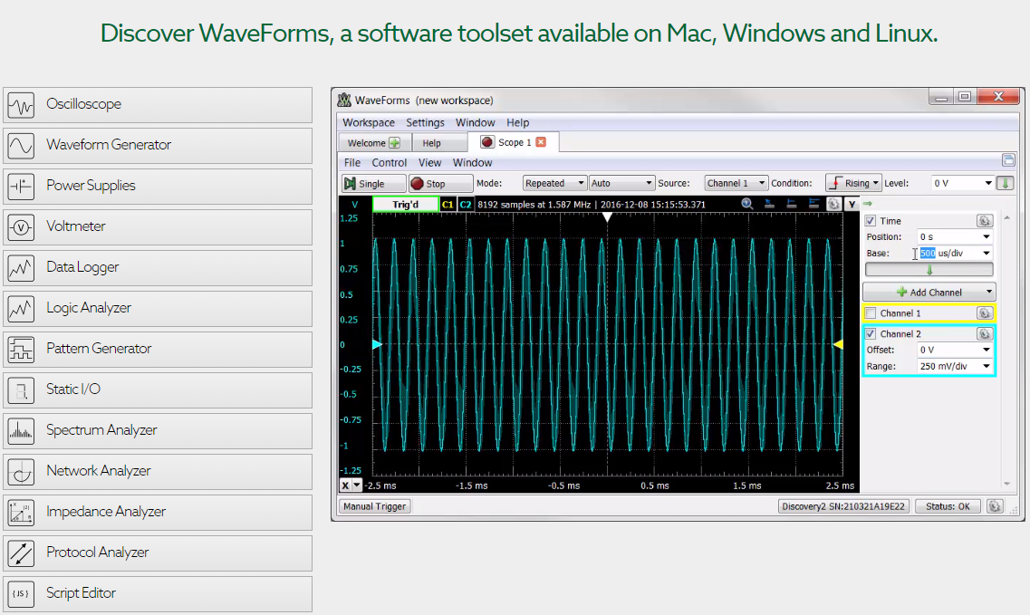Open the Script Editor tool
Image resolution: width=1030 pixels, height=615 pixels.
click(158, 593)
